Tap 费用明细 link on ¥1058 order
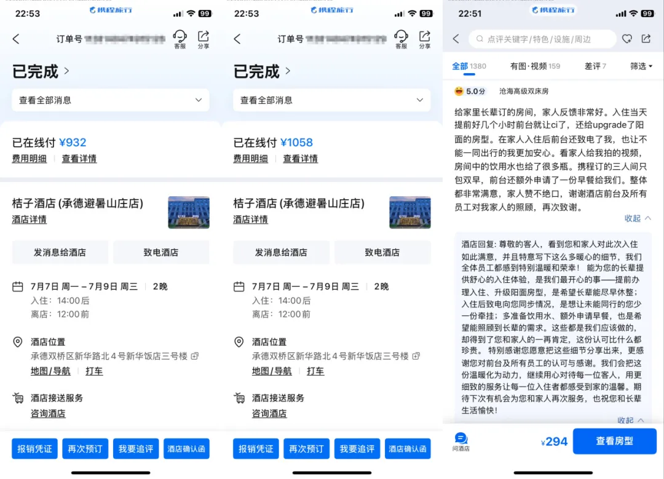This screenshot has height=479, width=664. coord(250,159)
